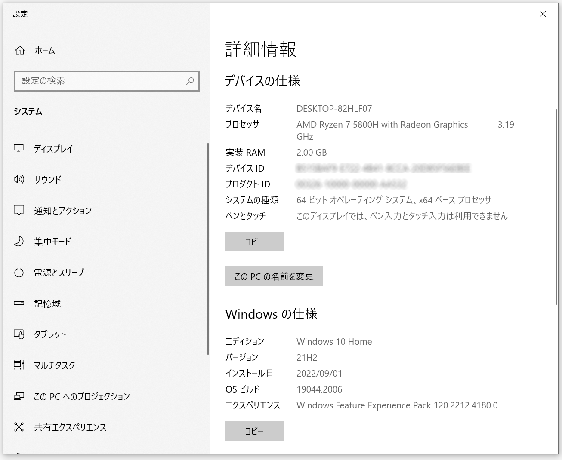Open the ディスプレイ settings label
Image resolution: width=562 pixels, height=460 pixels.
[x=53, y=149]
